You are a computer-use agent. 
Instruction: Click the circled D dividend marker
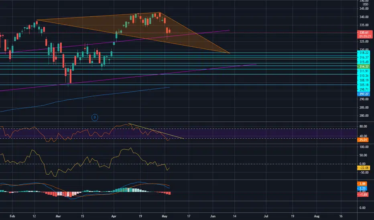(x=95, y=117)
